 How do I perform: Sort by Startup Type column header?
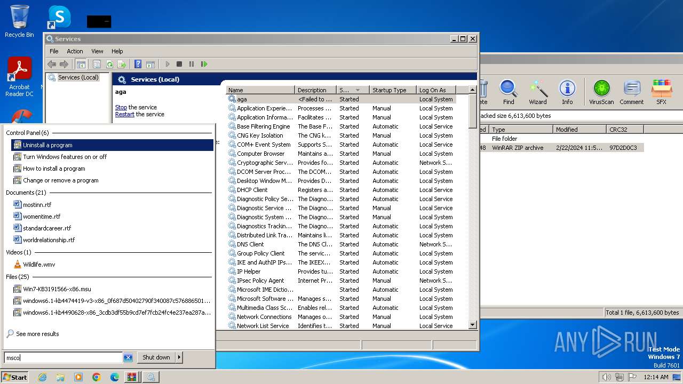click(x=393, y=90)
